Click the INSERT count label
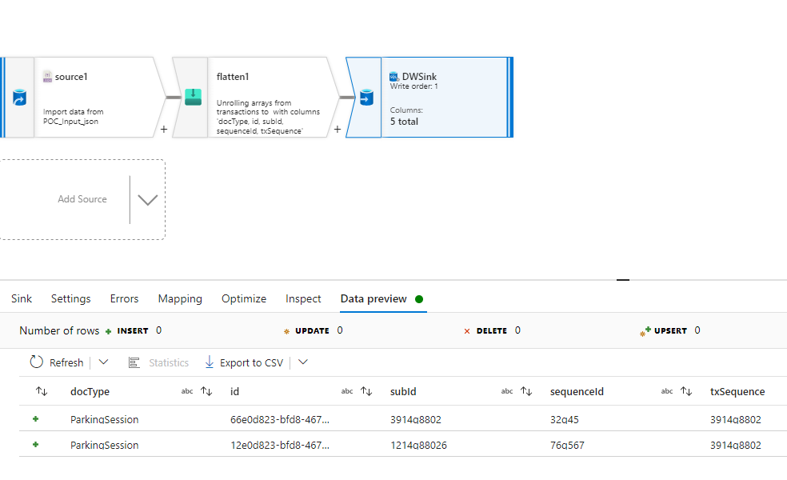 point(133,331)
